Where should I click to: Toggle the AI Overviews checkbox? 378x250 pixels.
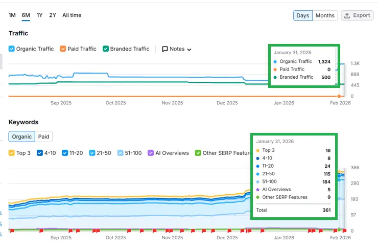[151, 153]
